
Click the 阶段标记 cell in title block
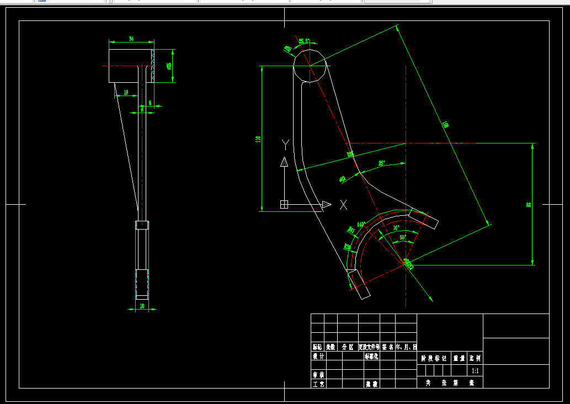434,358
